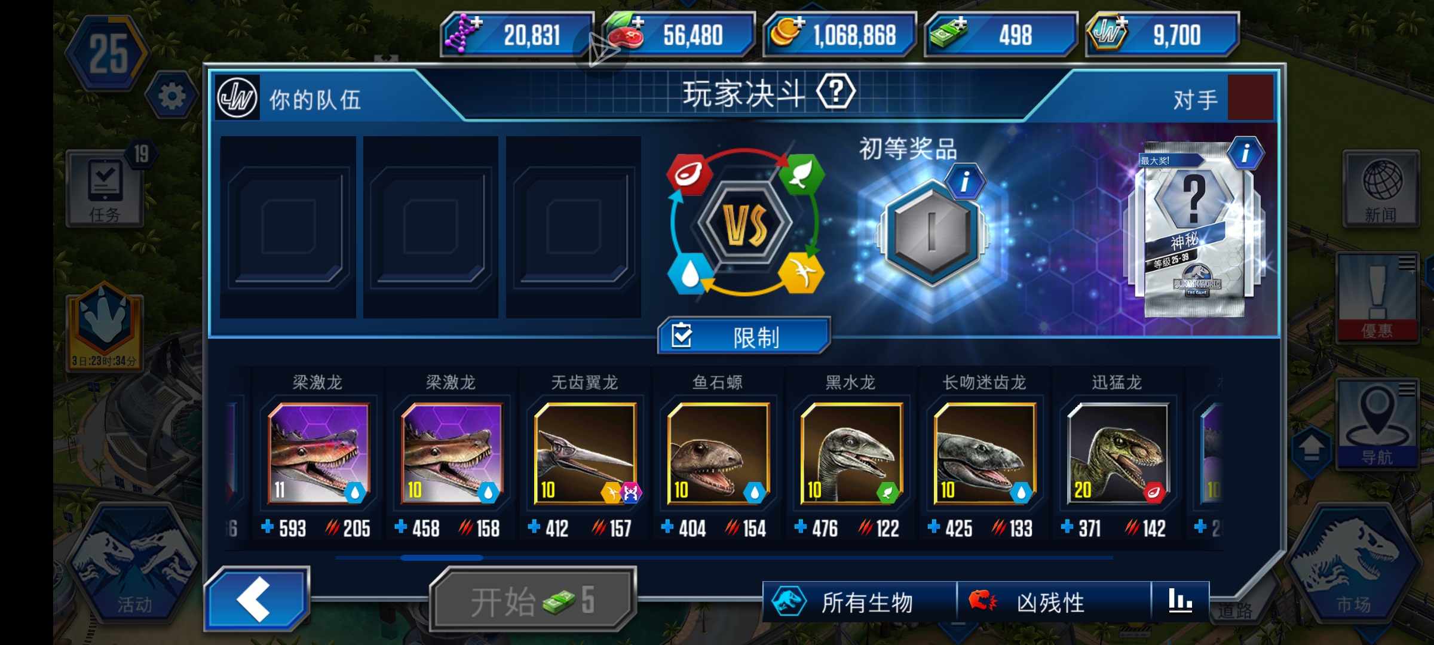Viewport: 1434px width, 645px height.
Task: Open the 导航 navigation icon
Action: pos(1377,423)
